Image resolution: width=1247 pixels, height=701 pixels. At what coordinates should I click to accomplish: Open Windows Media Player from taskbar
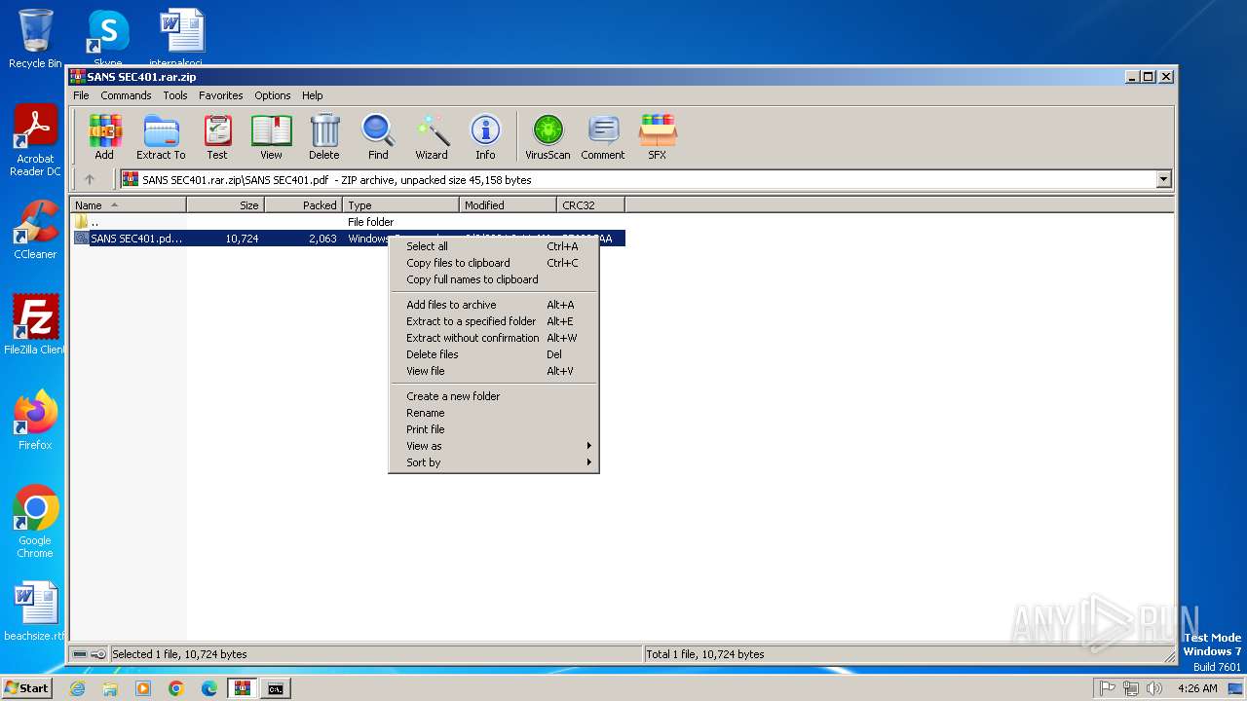(143, 688)
